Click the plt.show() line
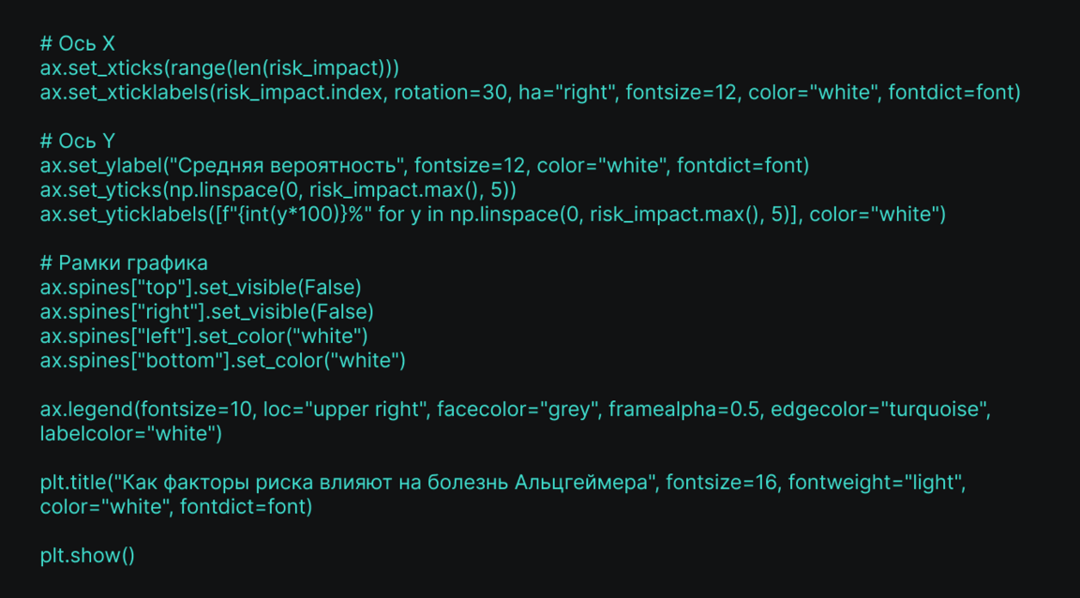Viewport: 1080px width, 598px height. (87, 556)
